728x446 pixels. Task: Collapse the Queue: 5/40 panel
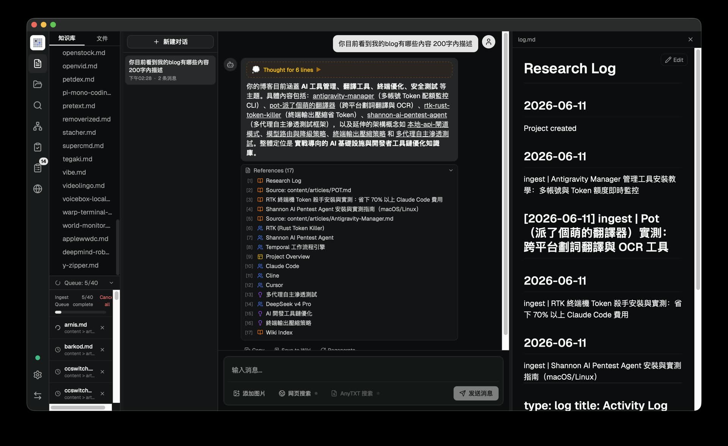coord(111,283)
